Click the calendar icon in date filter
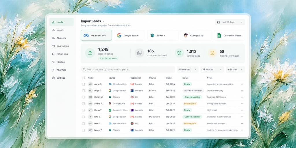 (219, 22)
